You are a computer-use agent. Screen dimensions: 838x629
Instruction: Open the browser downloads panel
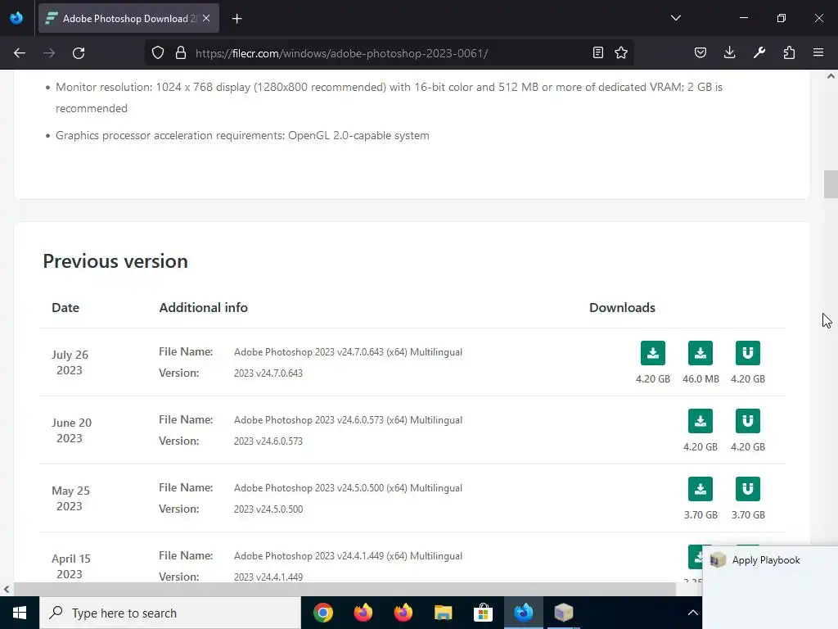pyautogui.click(x=729, y=52)
